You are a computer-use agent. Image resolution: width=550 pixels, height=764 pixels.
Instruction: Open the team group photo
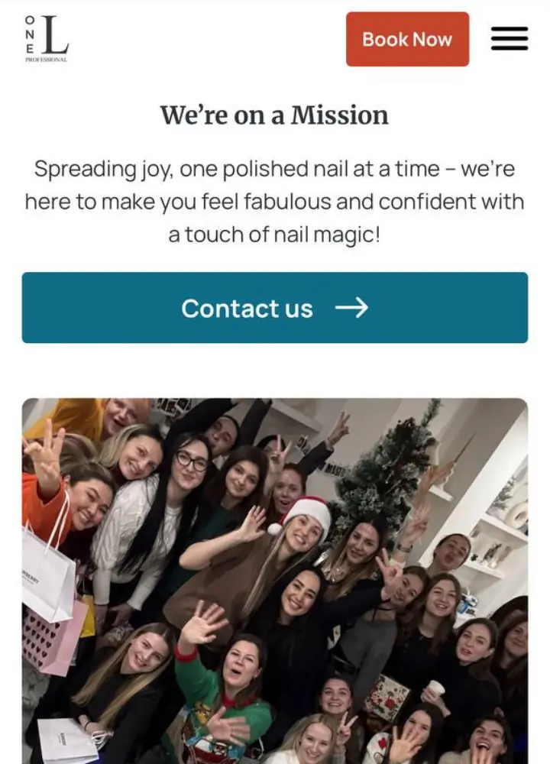275,581
